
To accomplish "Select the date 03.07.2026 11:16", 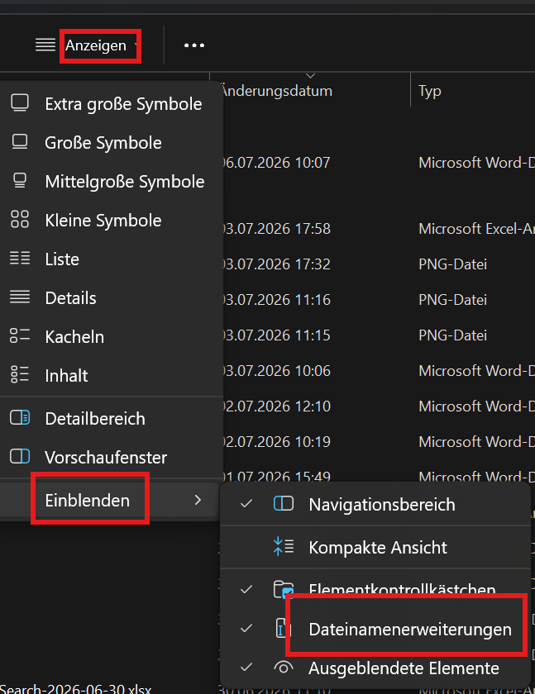I will tap(276, 300).
